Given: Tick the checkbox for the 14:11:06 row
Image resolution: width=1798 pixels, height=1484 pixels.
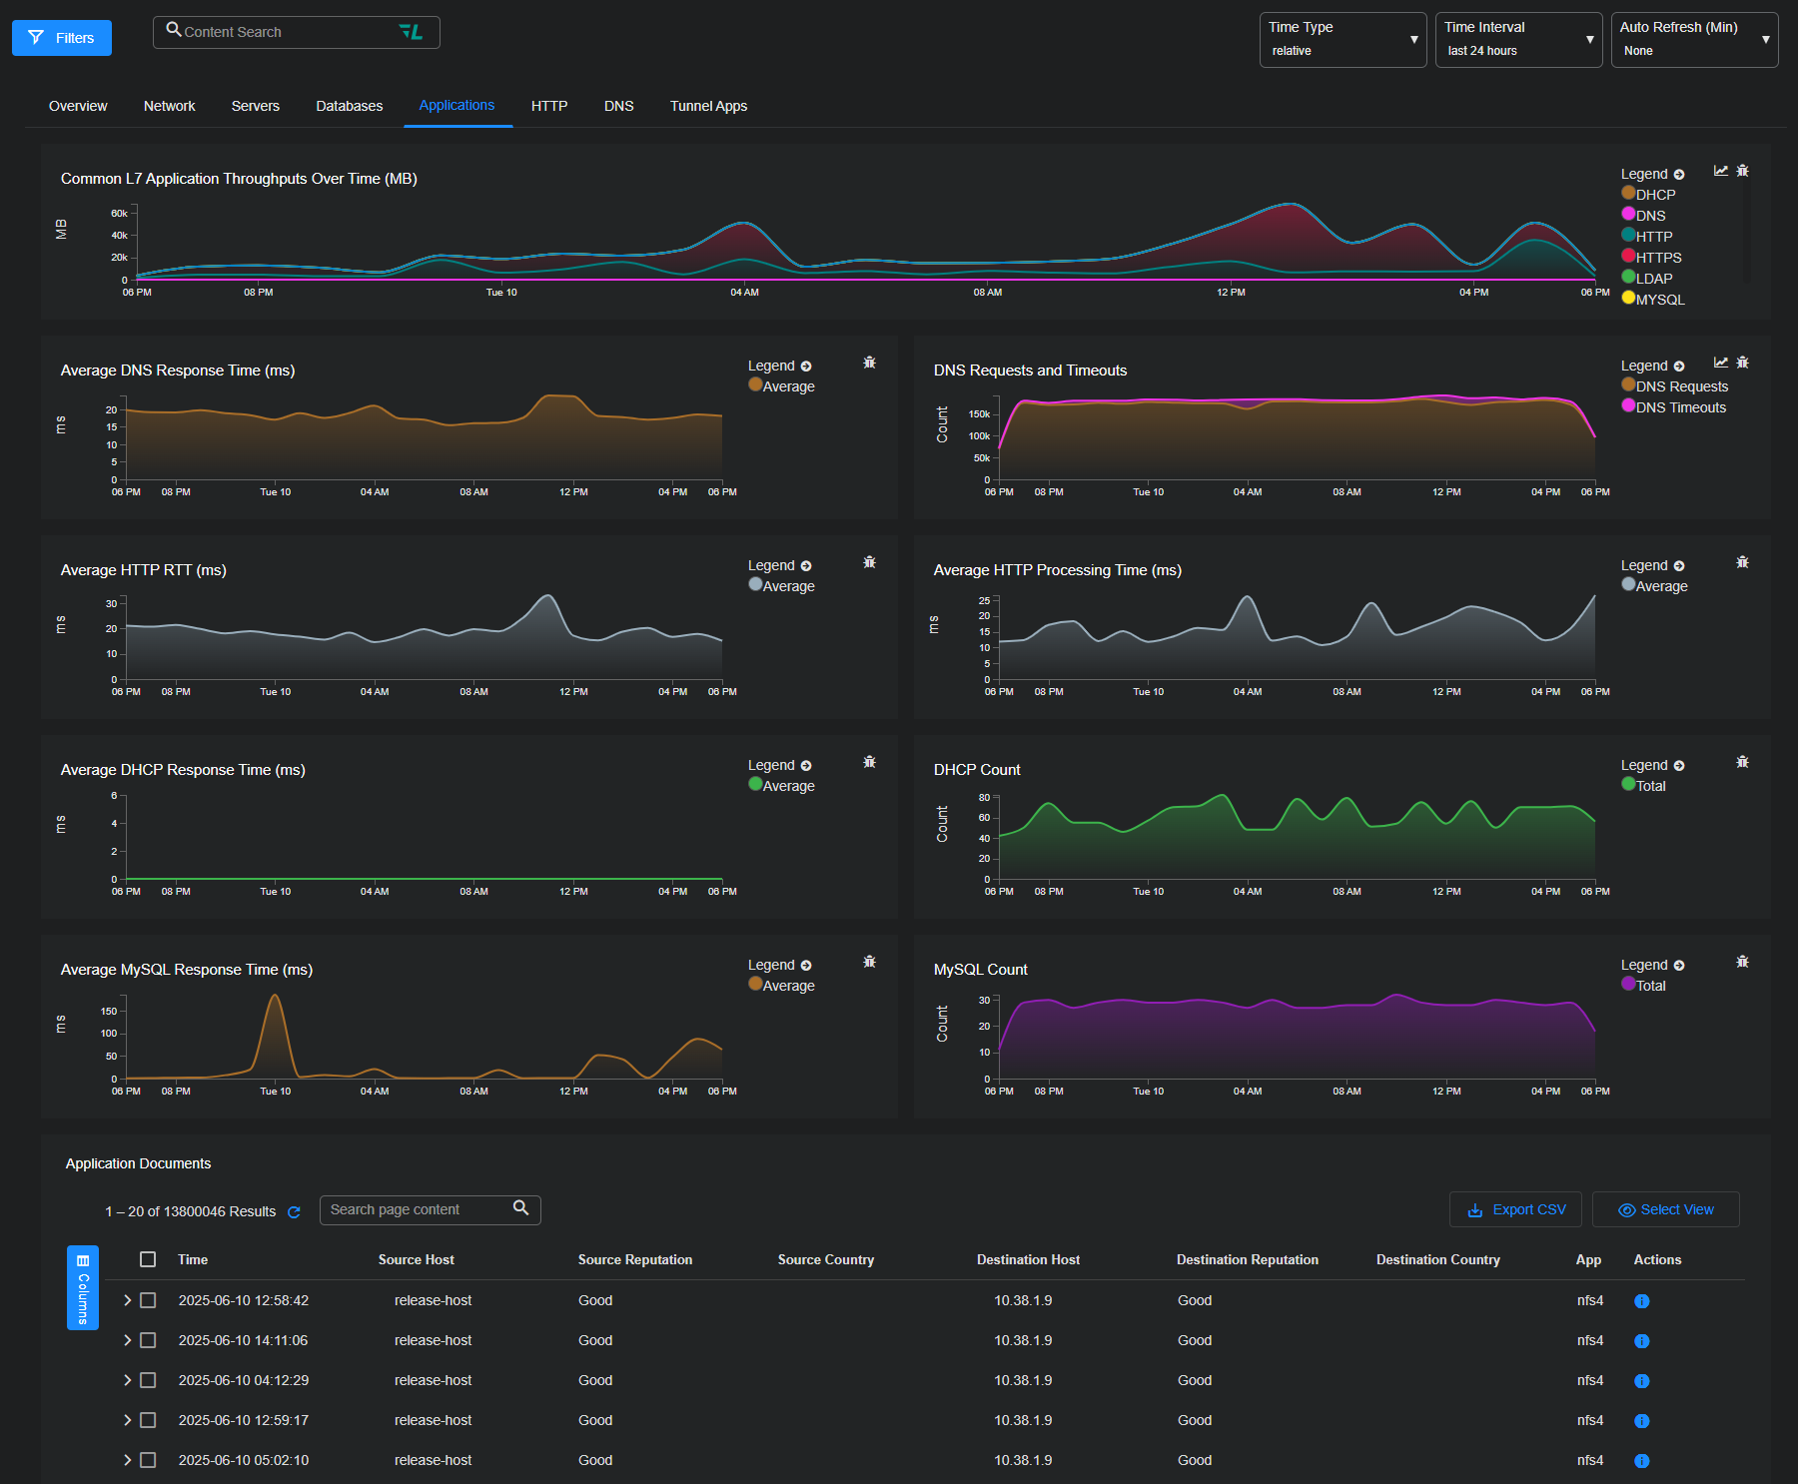Looking at the screenshot, I should pyautogui.click(x=148, y=1340).
